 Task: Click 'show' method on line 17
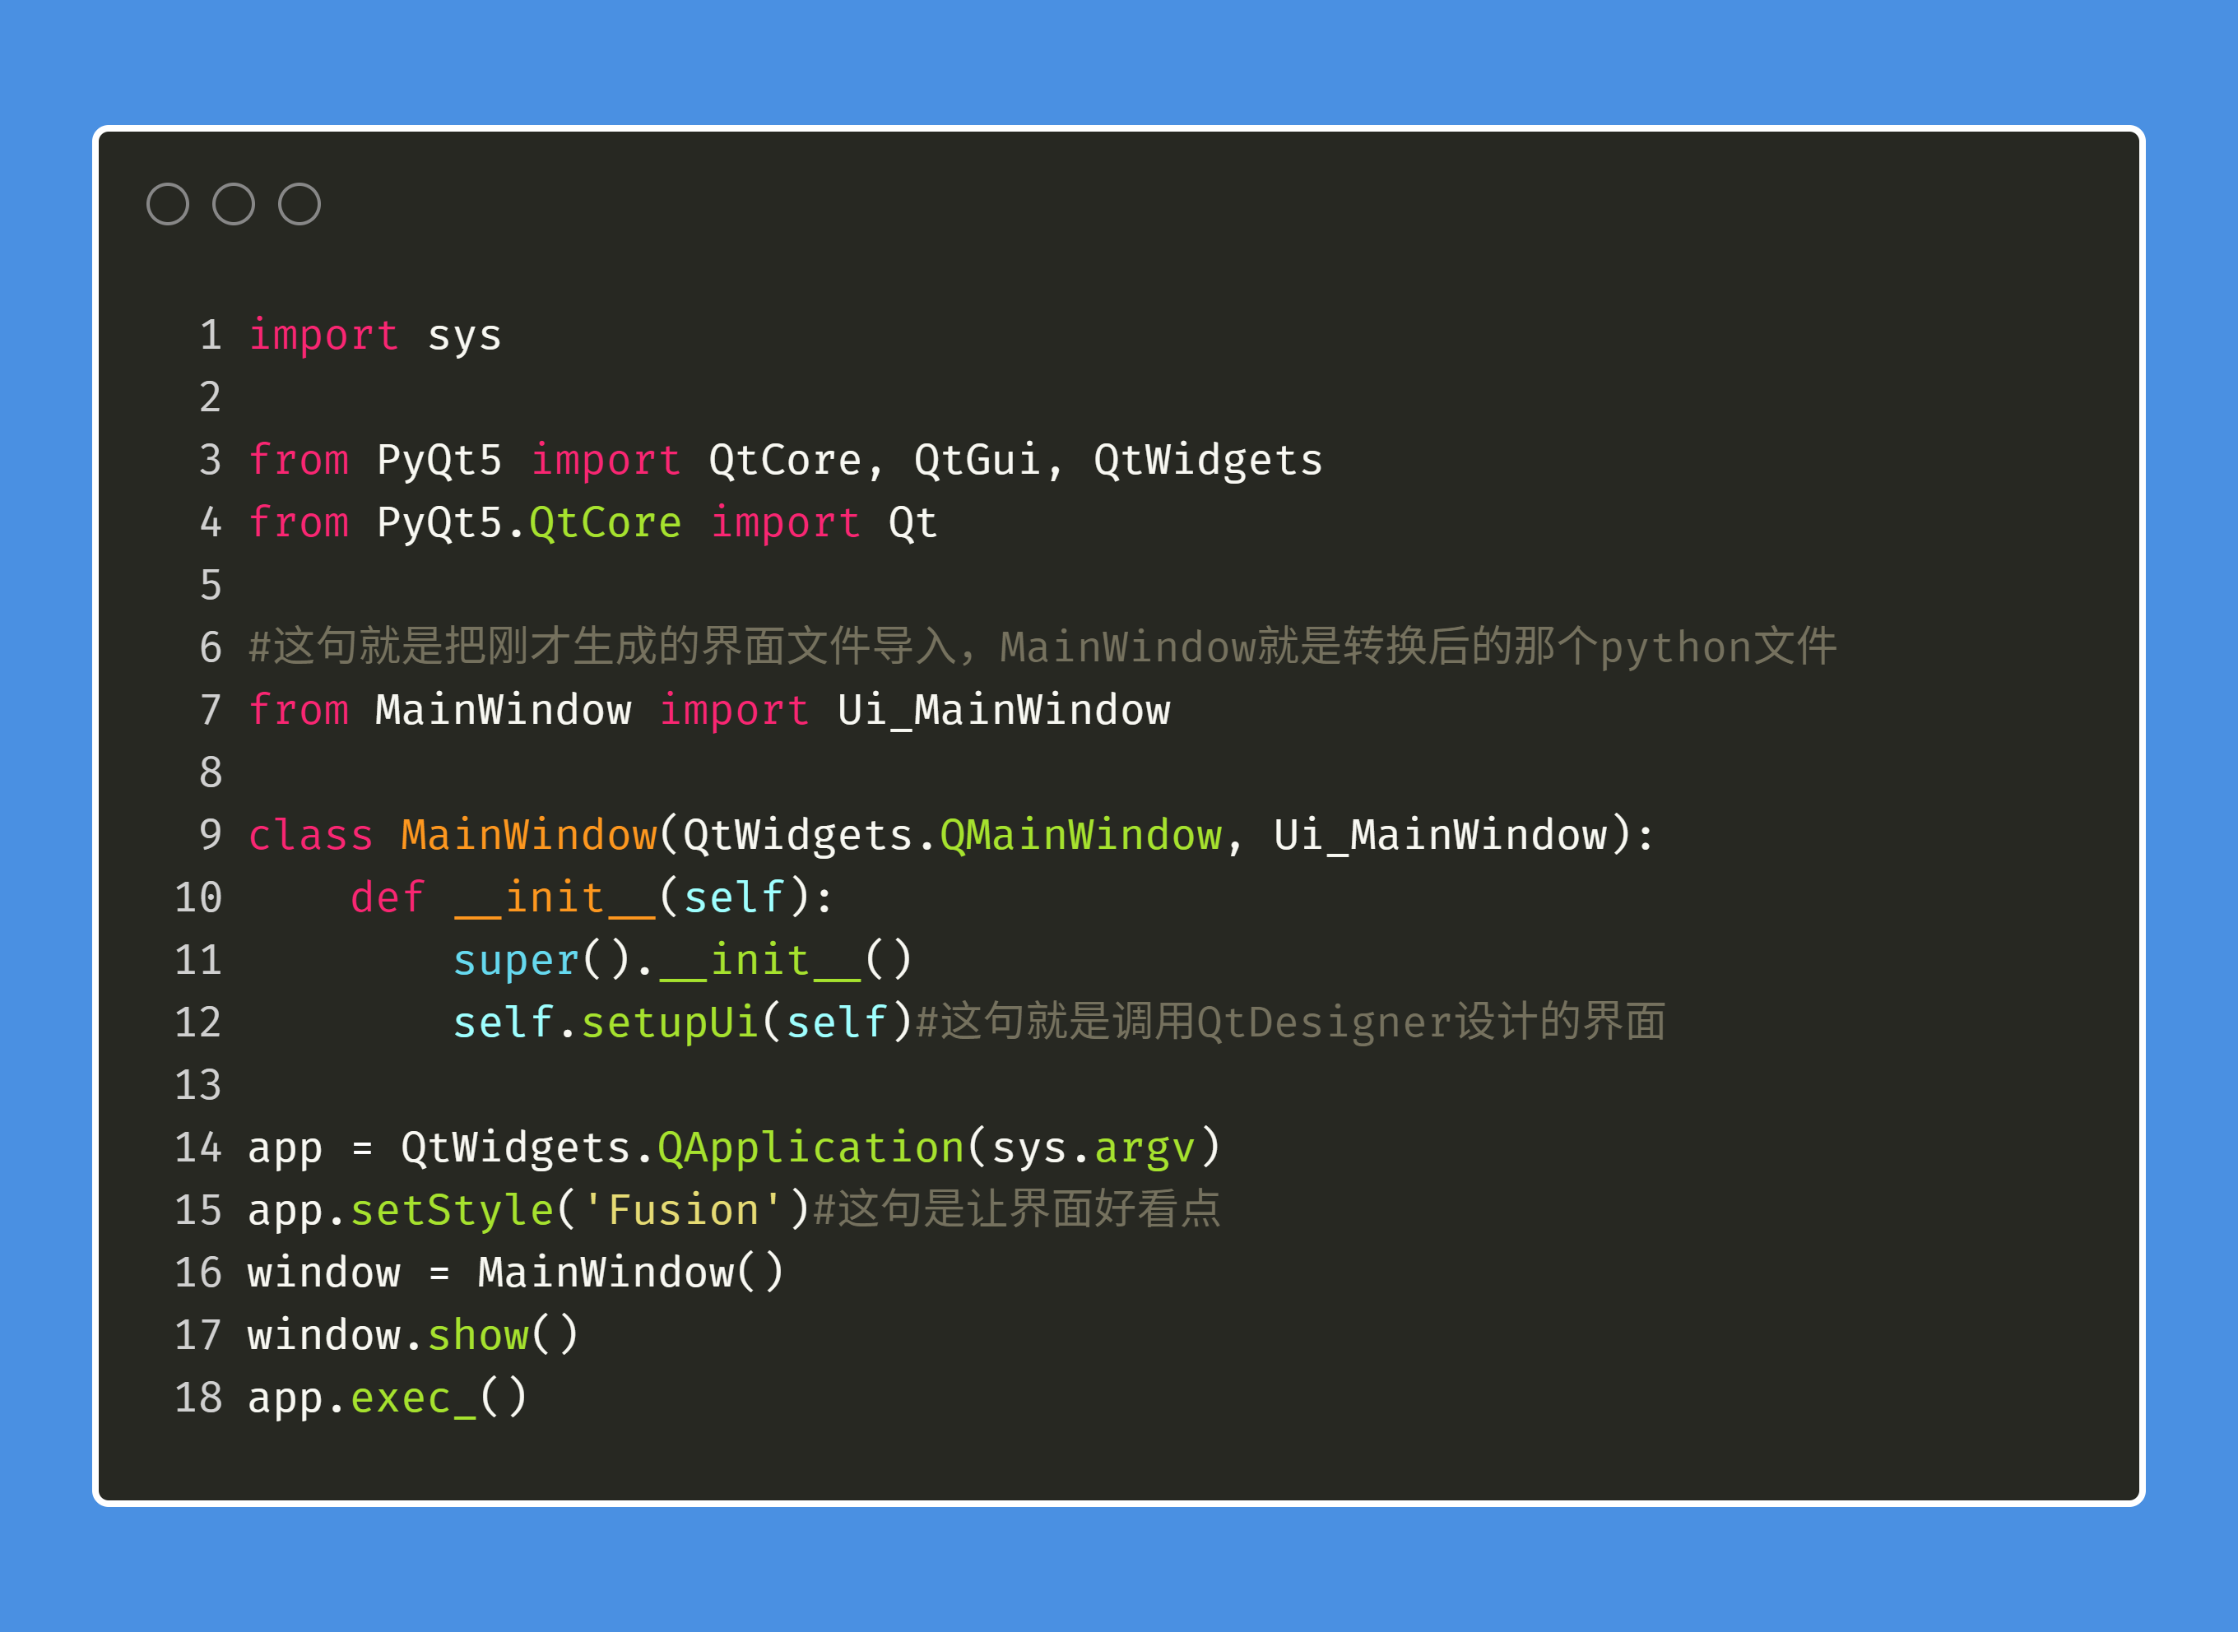(x=478, y=1336)
